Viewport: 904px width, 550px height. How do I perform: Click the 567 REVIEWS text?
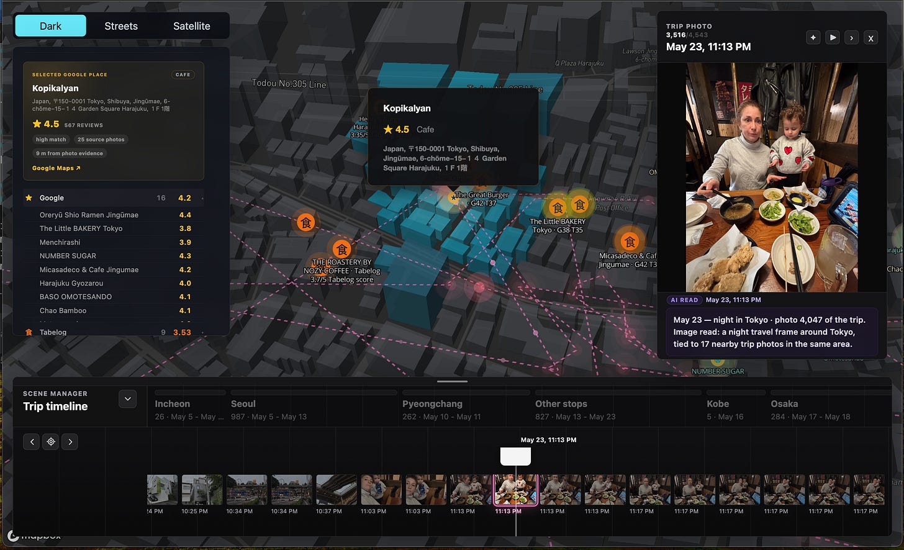[x=84, y=125]
